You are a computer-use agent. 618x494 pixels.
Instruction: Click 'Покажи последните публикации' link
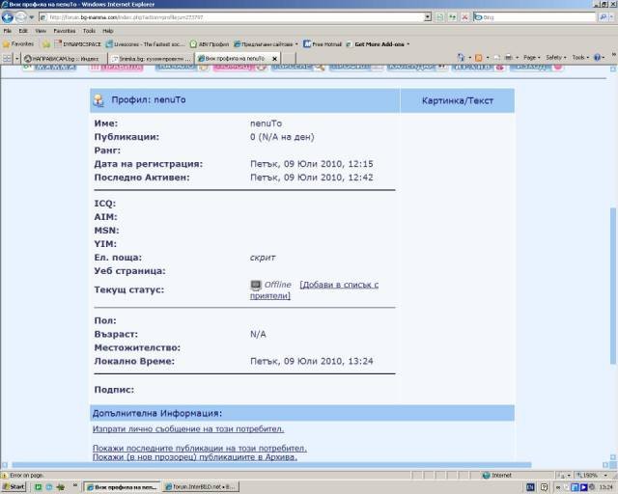coord(199,448)
